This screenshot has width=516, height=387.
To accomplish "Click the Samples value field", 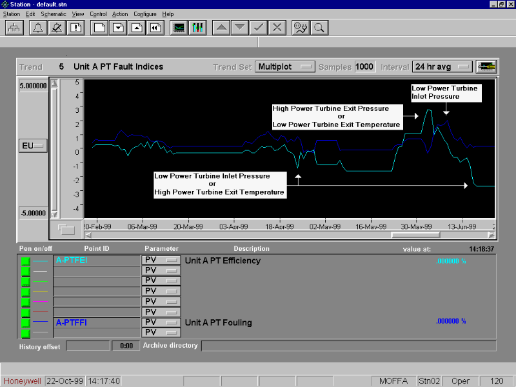I will coord(364,66).
